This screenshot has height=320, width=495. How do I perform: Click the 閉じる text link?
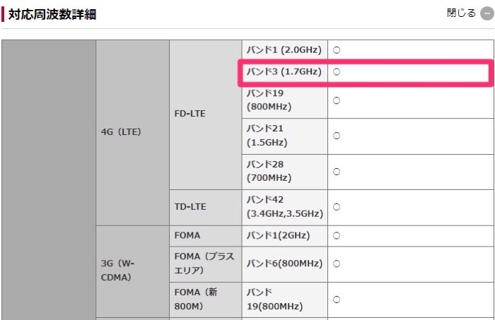461,13
